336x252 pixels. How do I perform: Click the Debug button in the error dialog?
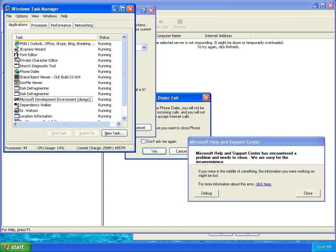(x=206, y=193)
